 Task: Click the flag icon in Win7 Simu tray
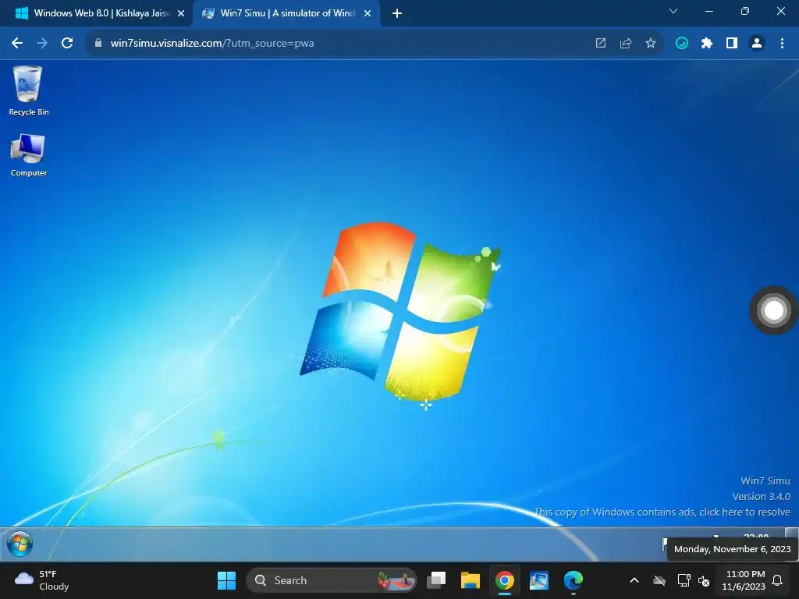tap(665, 544)
